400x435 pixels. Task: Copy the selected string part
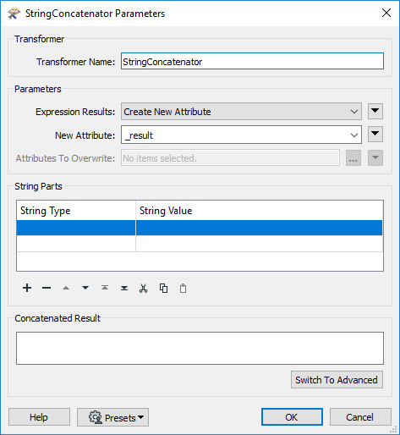pyautogui.click(x=163, y=288)
